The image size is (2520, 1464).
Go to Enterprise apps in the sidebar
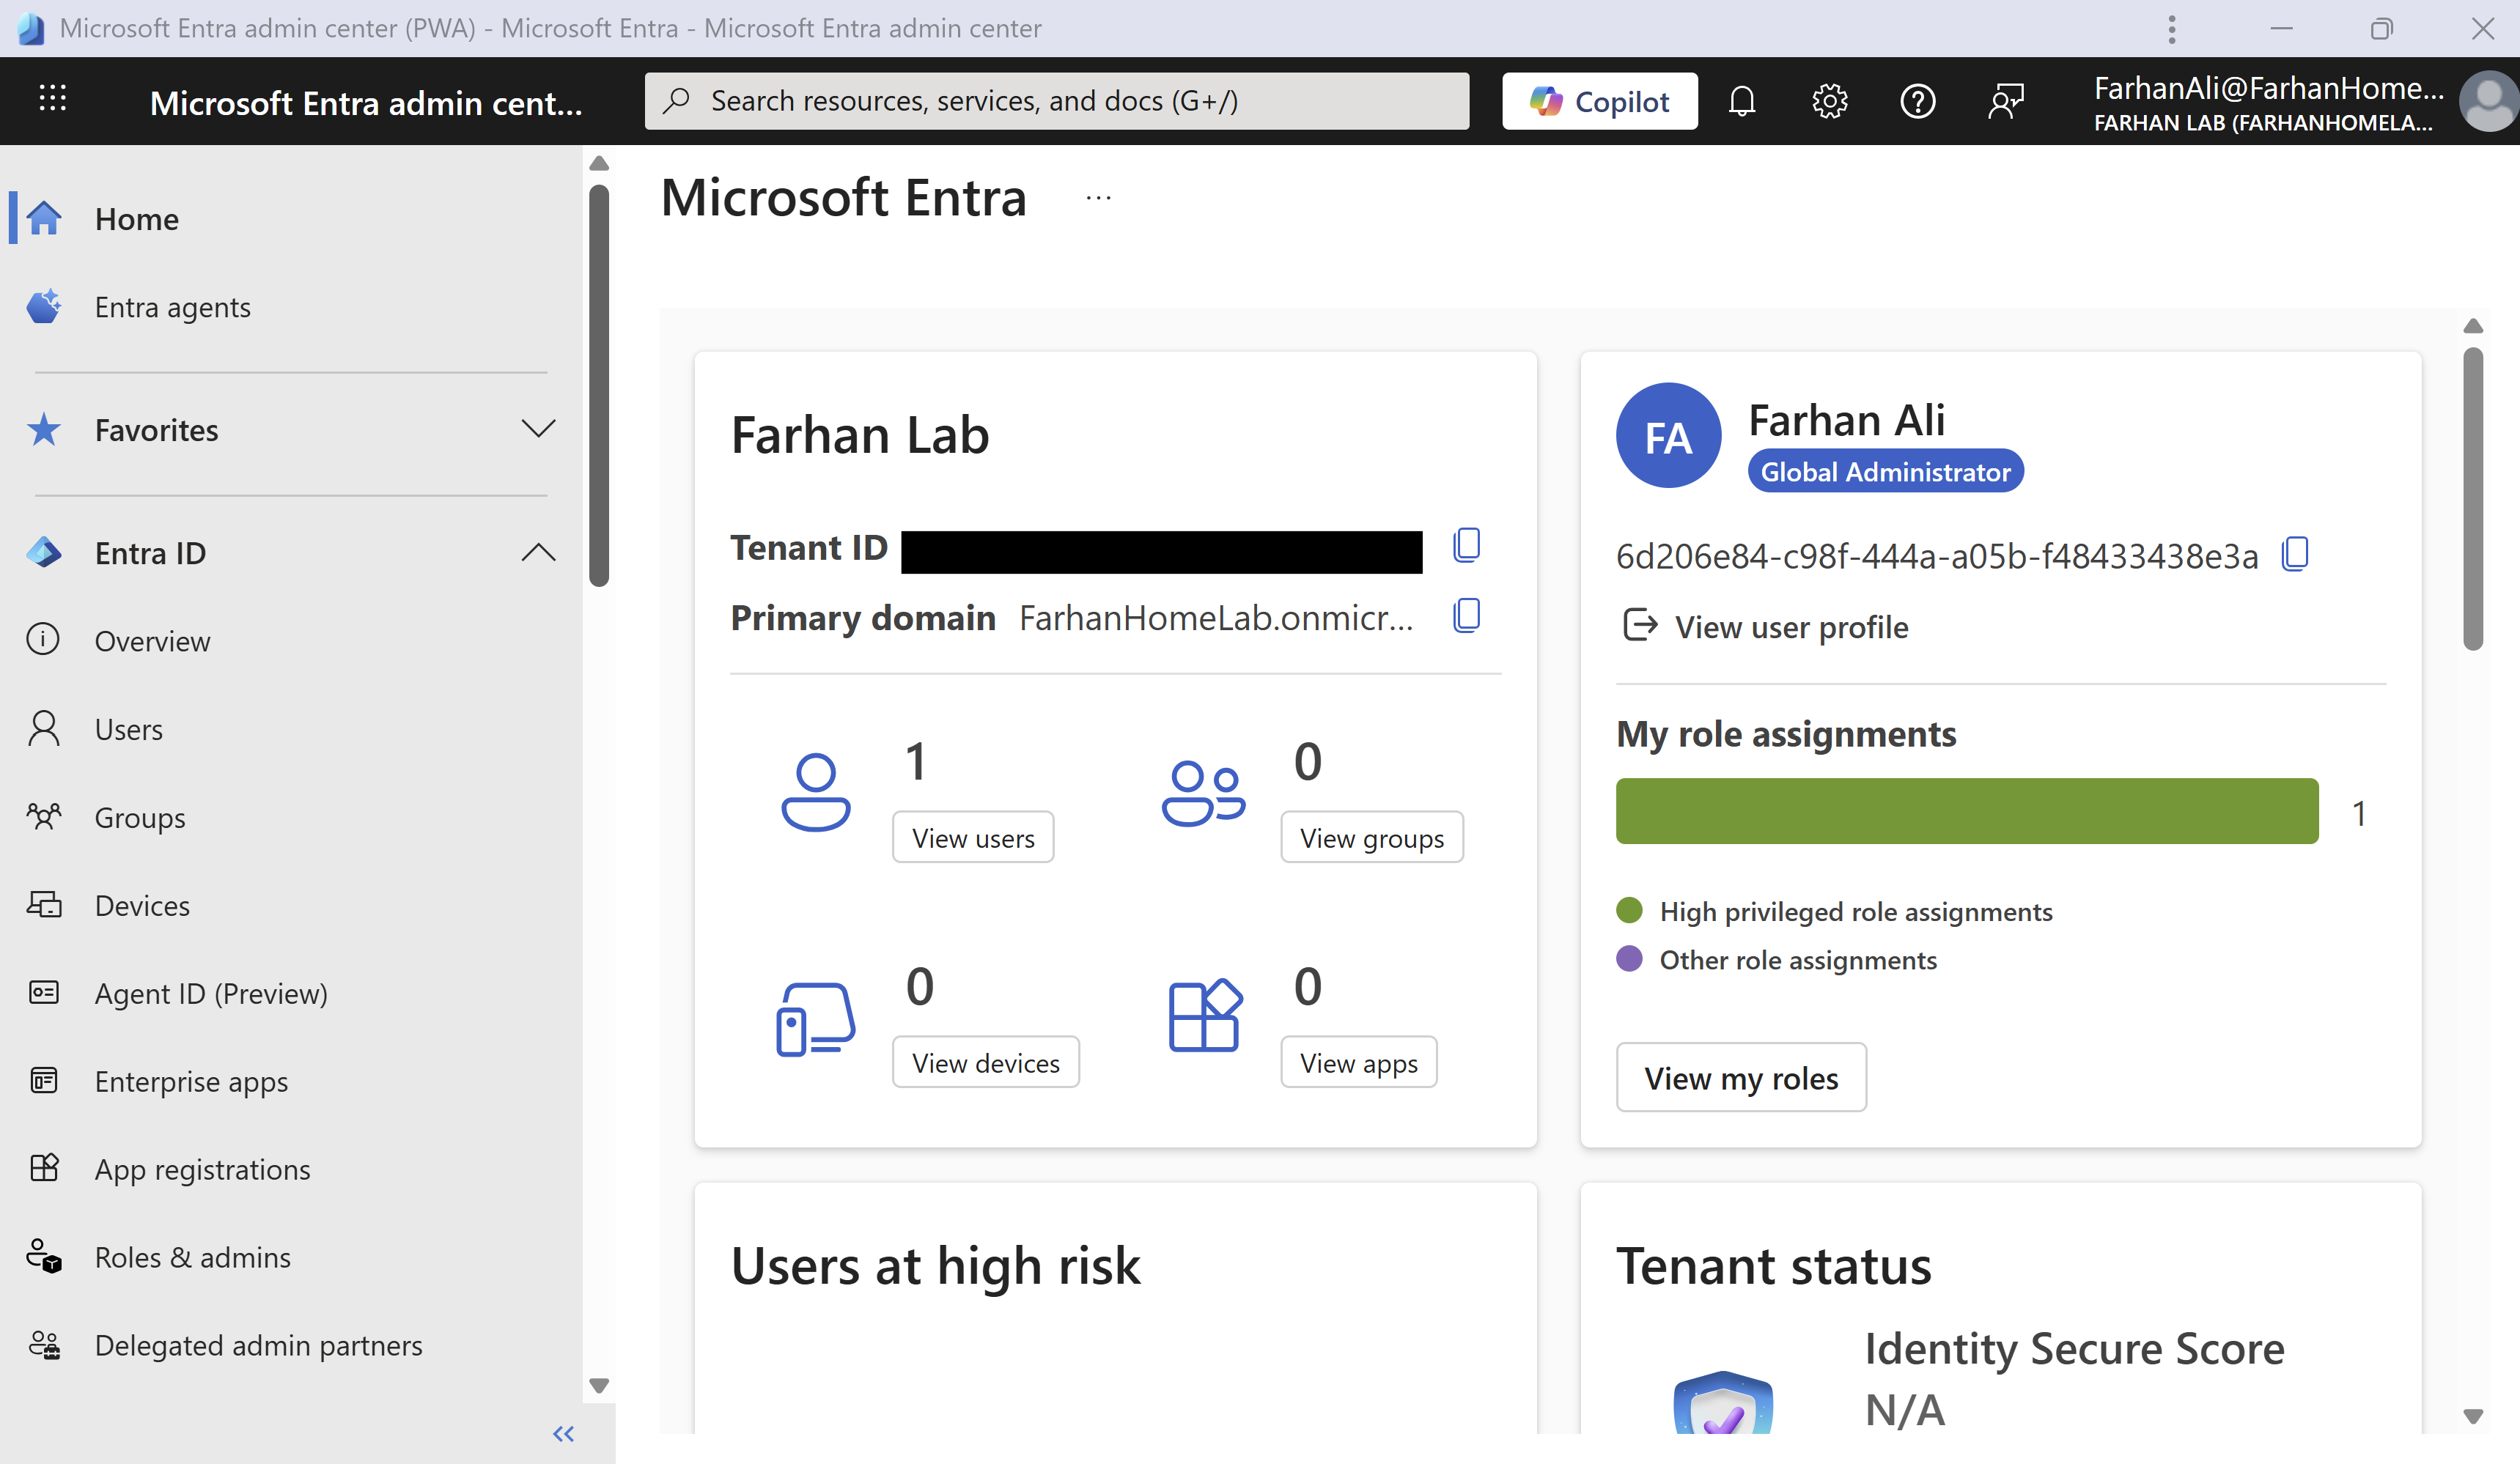(x=191, y=1082)
